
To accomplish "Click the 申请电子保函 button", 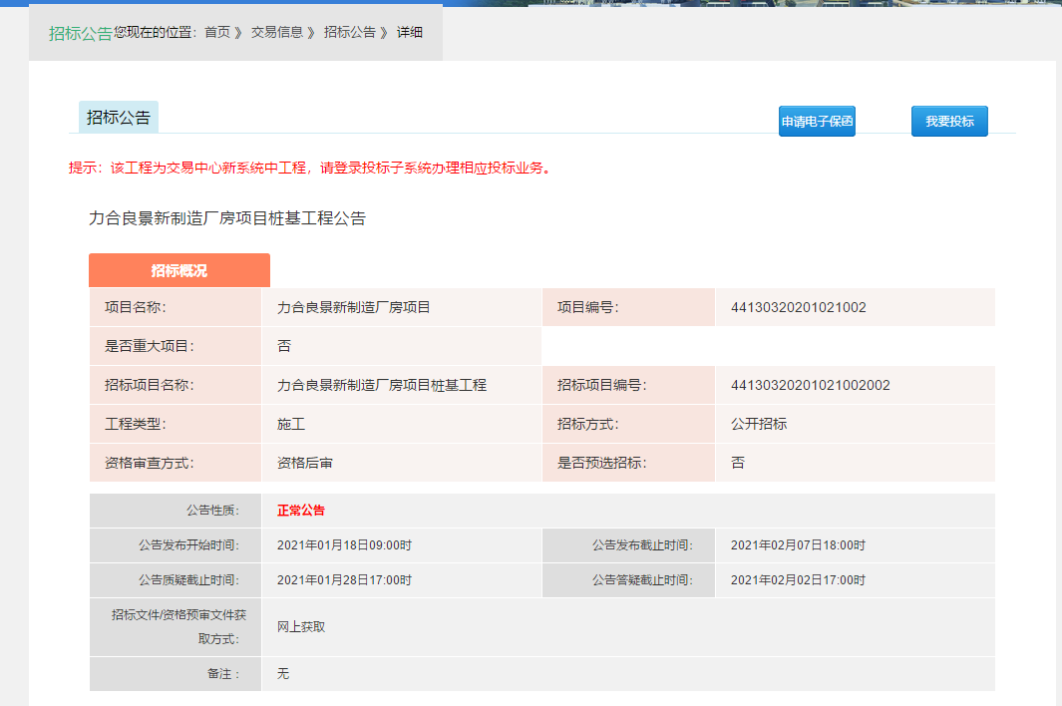I will pyautogui.click(x=817, y=121).
